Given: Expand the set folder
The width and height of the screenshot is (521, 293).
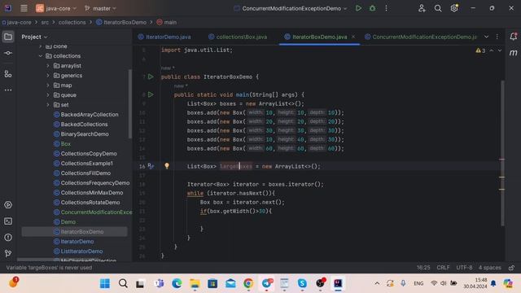Looking at the screenshot, I should (48, 105).
